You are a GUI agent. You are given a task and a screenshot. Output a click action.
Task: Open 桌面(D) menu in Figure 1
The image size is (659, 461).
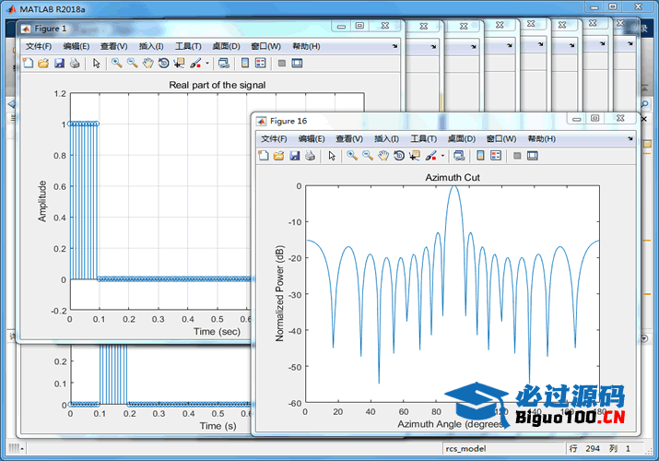(x=226, y=46)
